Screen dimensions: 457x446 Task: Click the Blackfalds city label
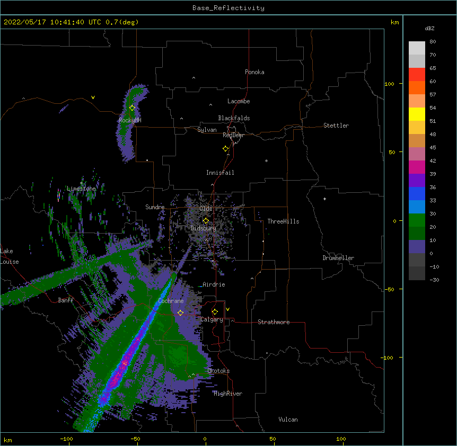(234, 118)
